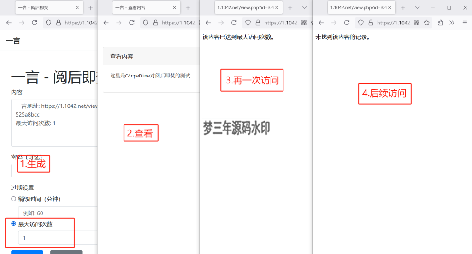Focus the URL bar in the 查看内容 window
472x254 pixels.
click(178, 23)
